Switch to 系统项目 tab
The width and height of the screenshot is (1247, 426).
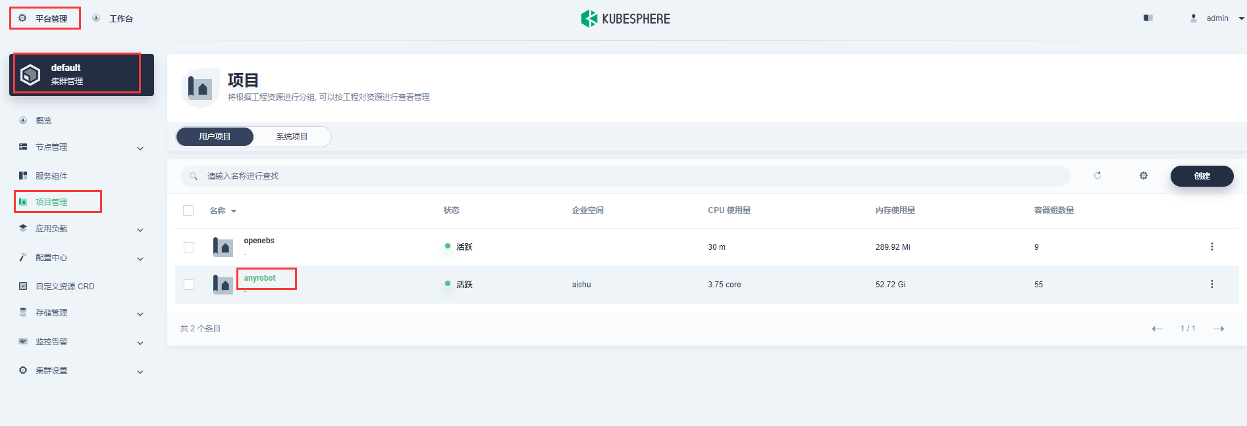click(x=292, y=137)
